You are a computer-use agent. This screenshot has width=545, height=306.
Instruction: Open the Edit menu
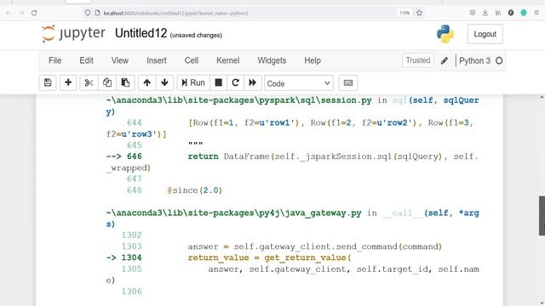pos(86,60)
